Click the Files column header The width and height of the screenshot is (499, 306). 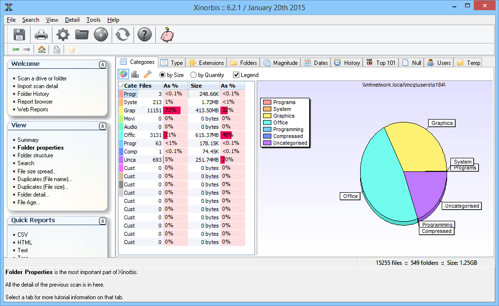pyautogui.click(x=150, y=86)
